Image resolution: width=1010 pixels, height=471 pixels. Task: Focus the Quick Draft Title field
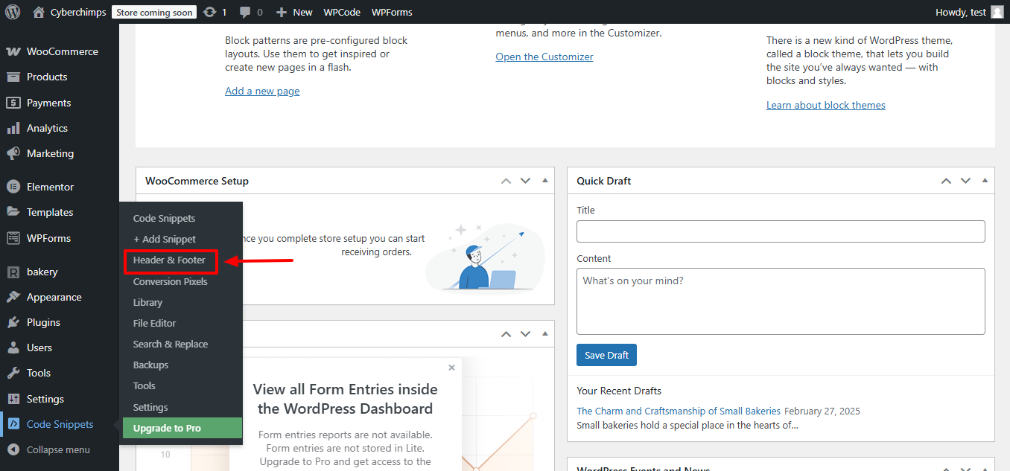(x=781, y=231)
